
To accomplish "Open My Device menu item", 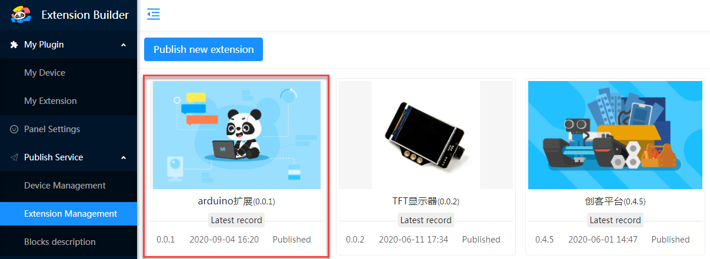I will click(68, 73).
